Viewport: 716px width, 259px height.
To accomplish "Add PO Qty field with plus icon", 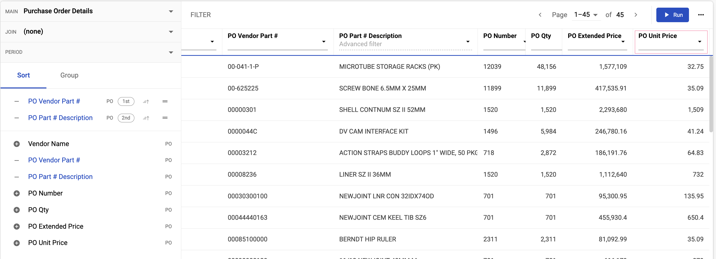I will coord(17,210).
